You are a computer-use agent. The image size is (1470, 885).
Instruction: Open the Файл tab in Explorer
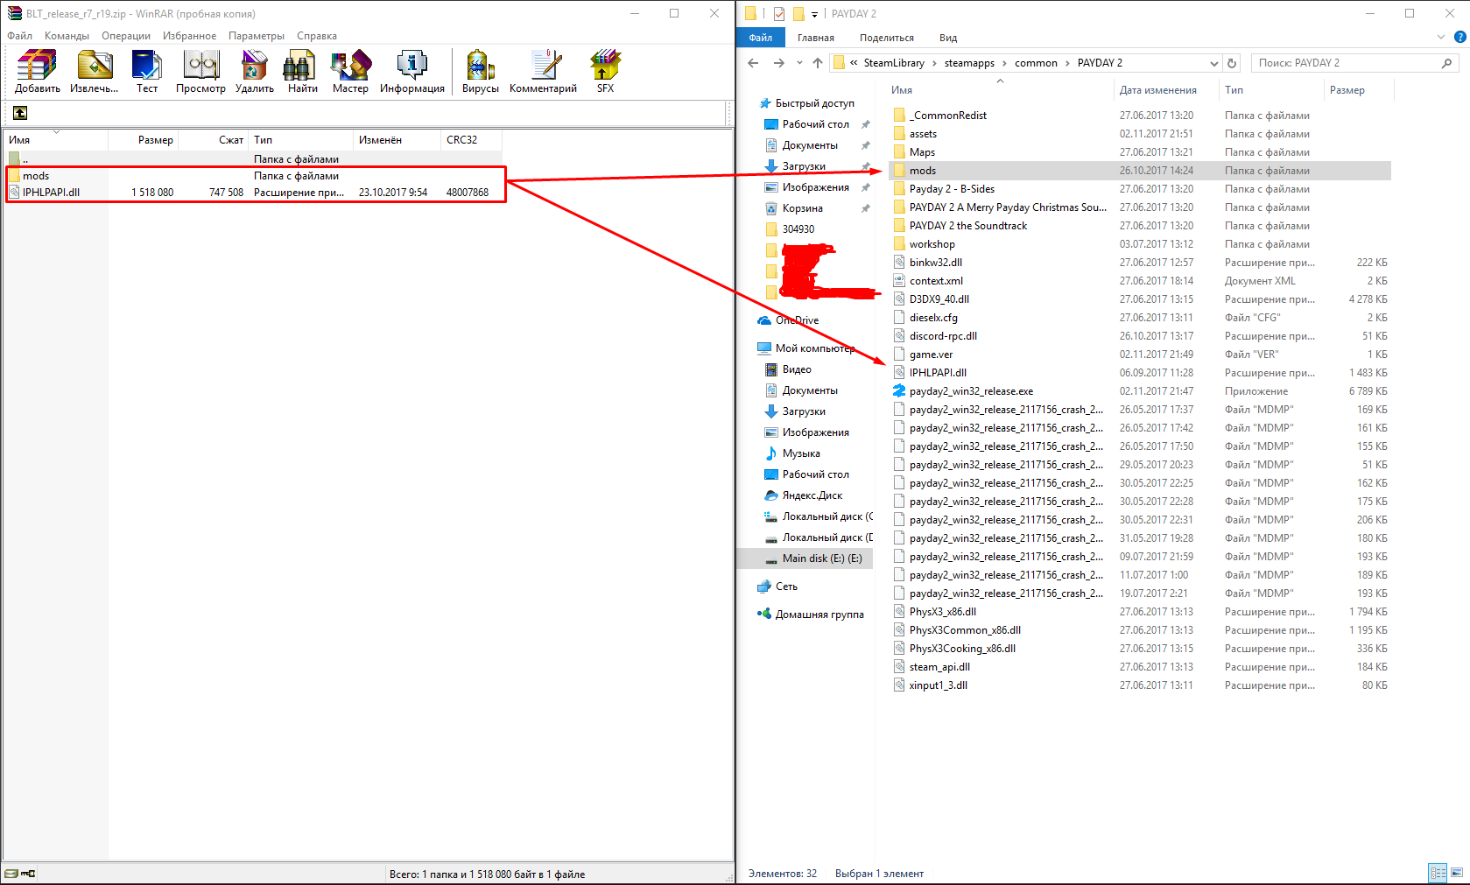[x=760, y=38]
